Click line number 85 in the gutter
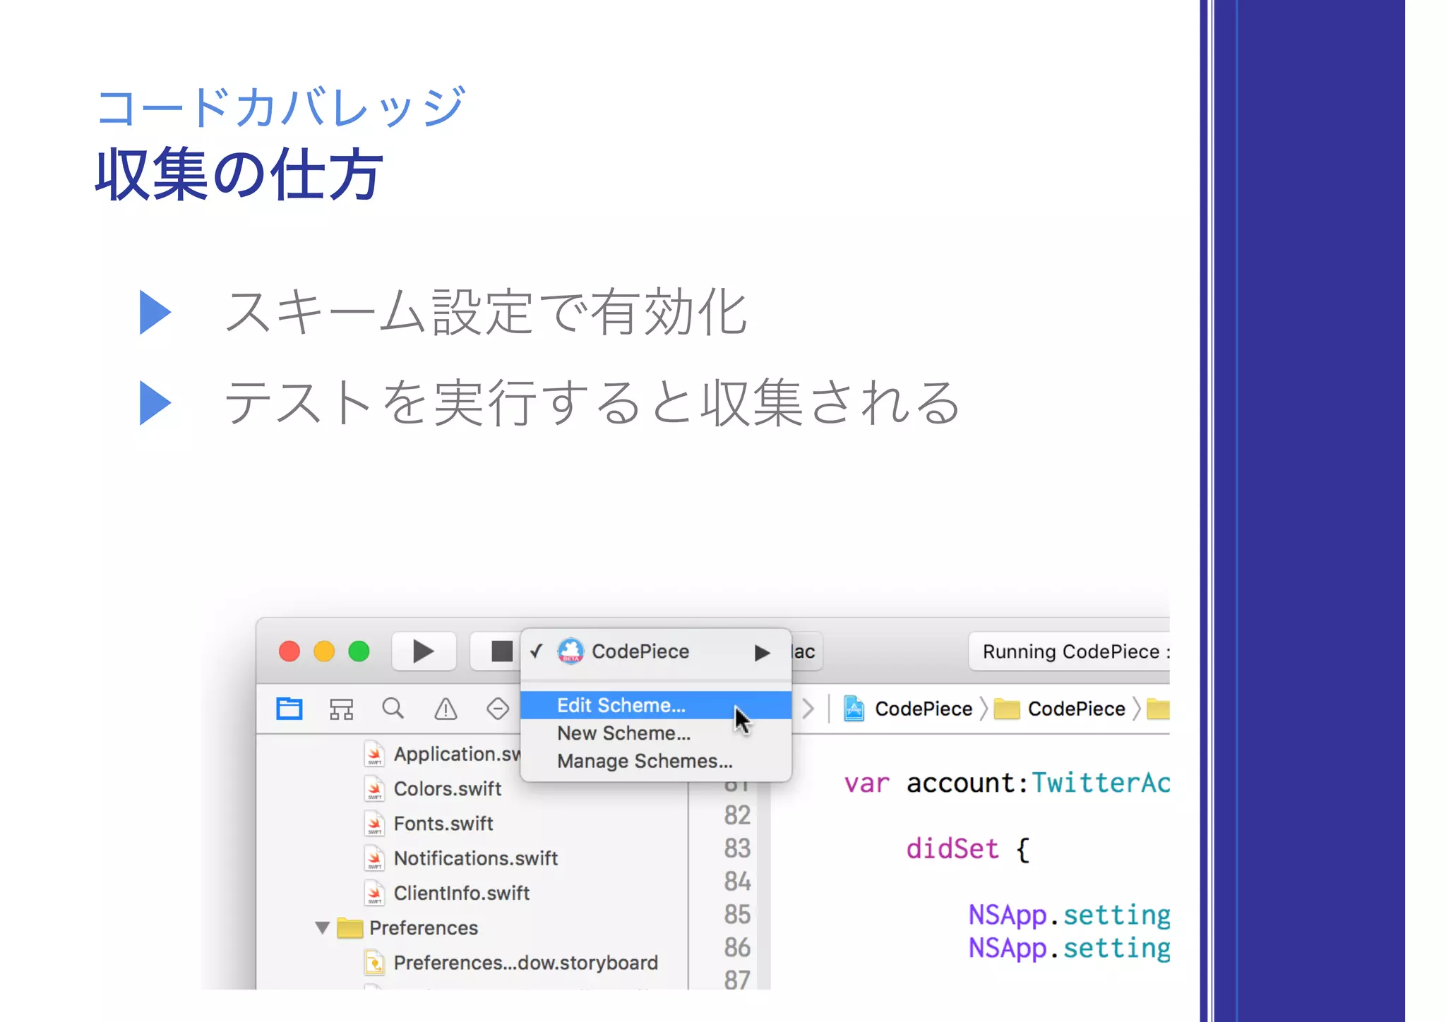This screenshot has width=1446, height=1022. (736, 915)
